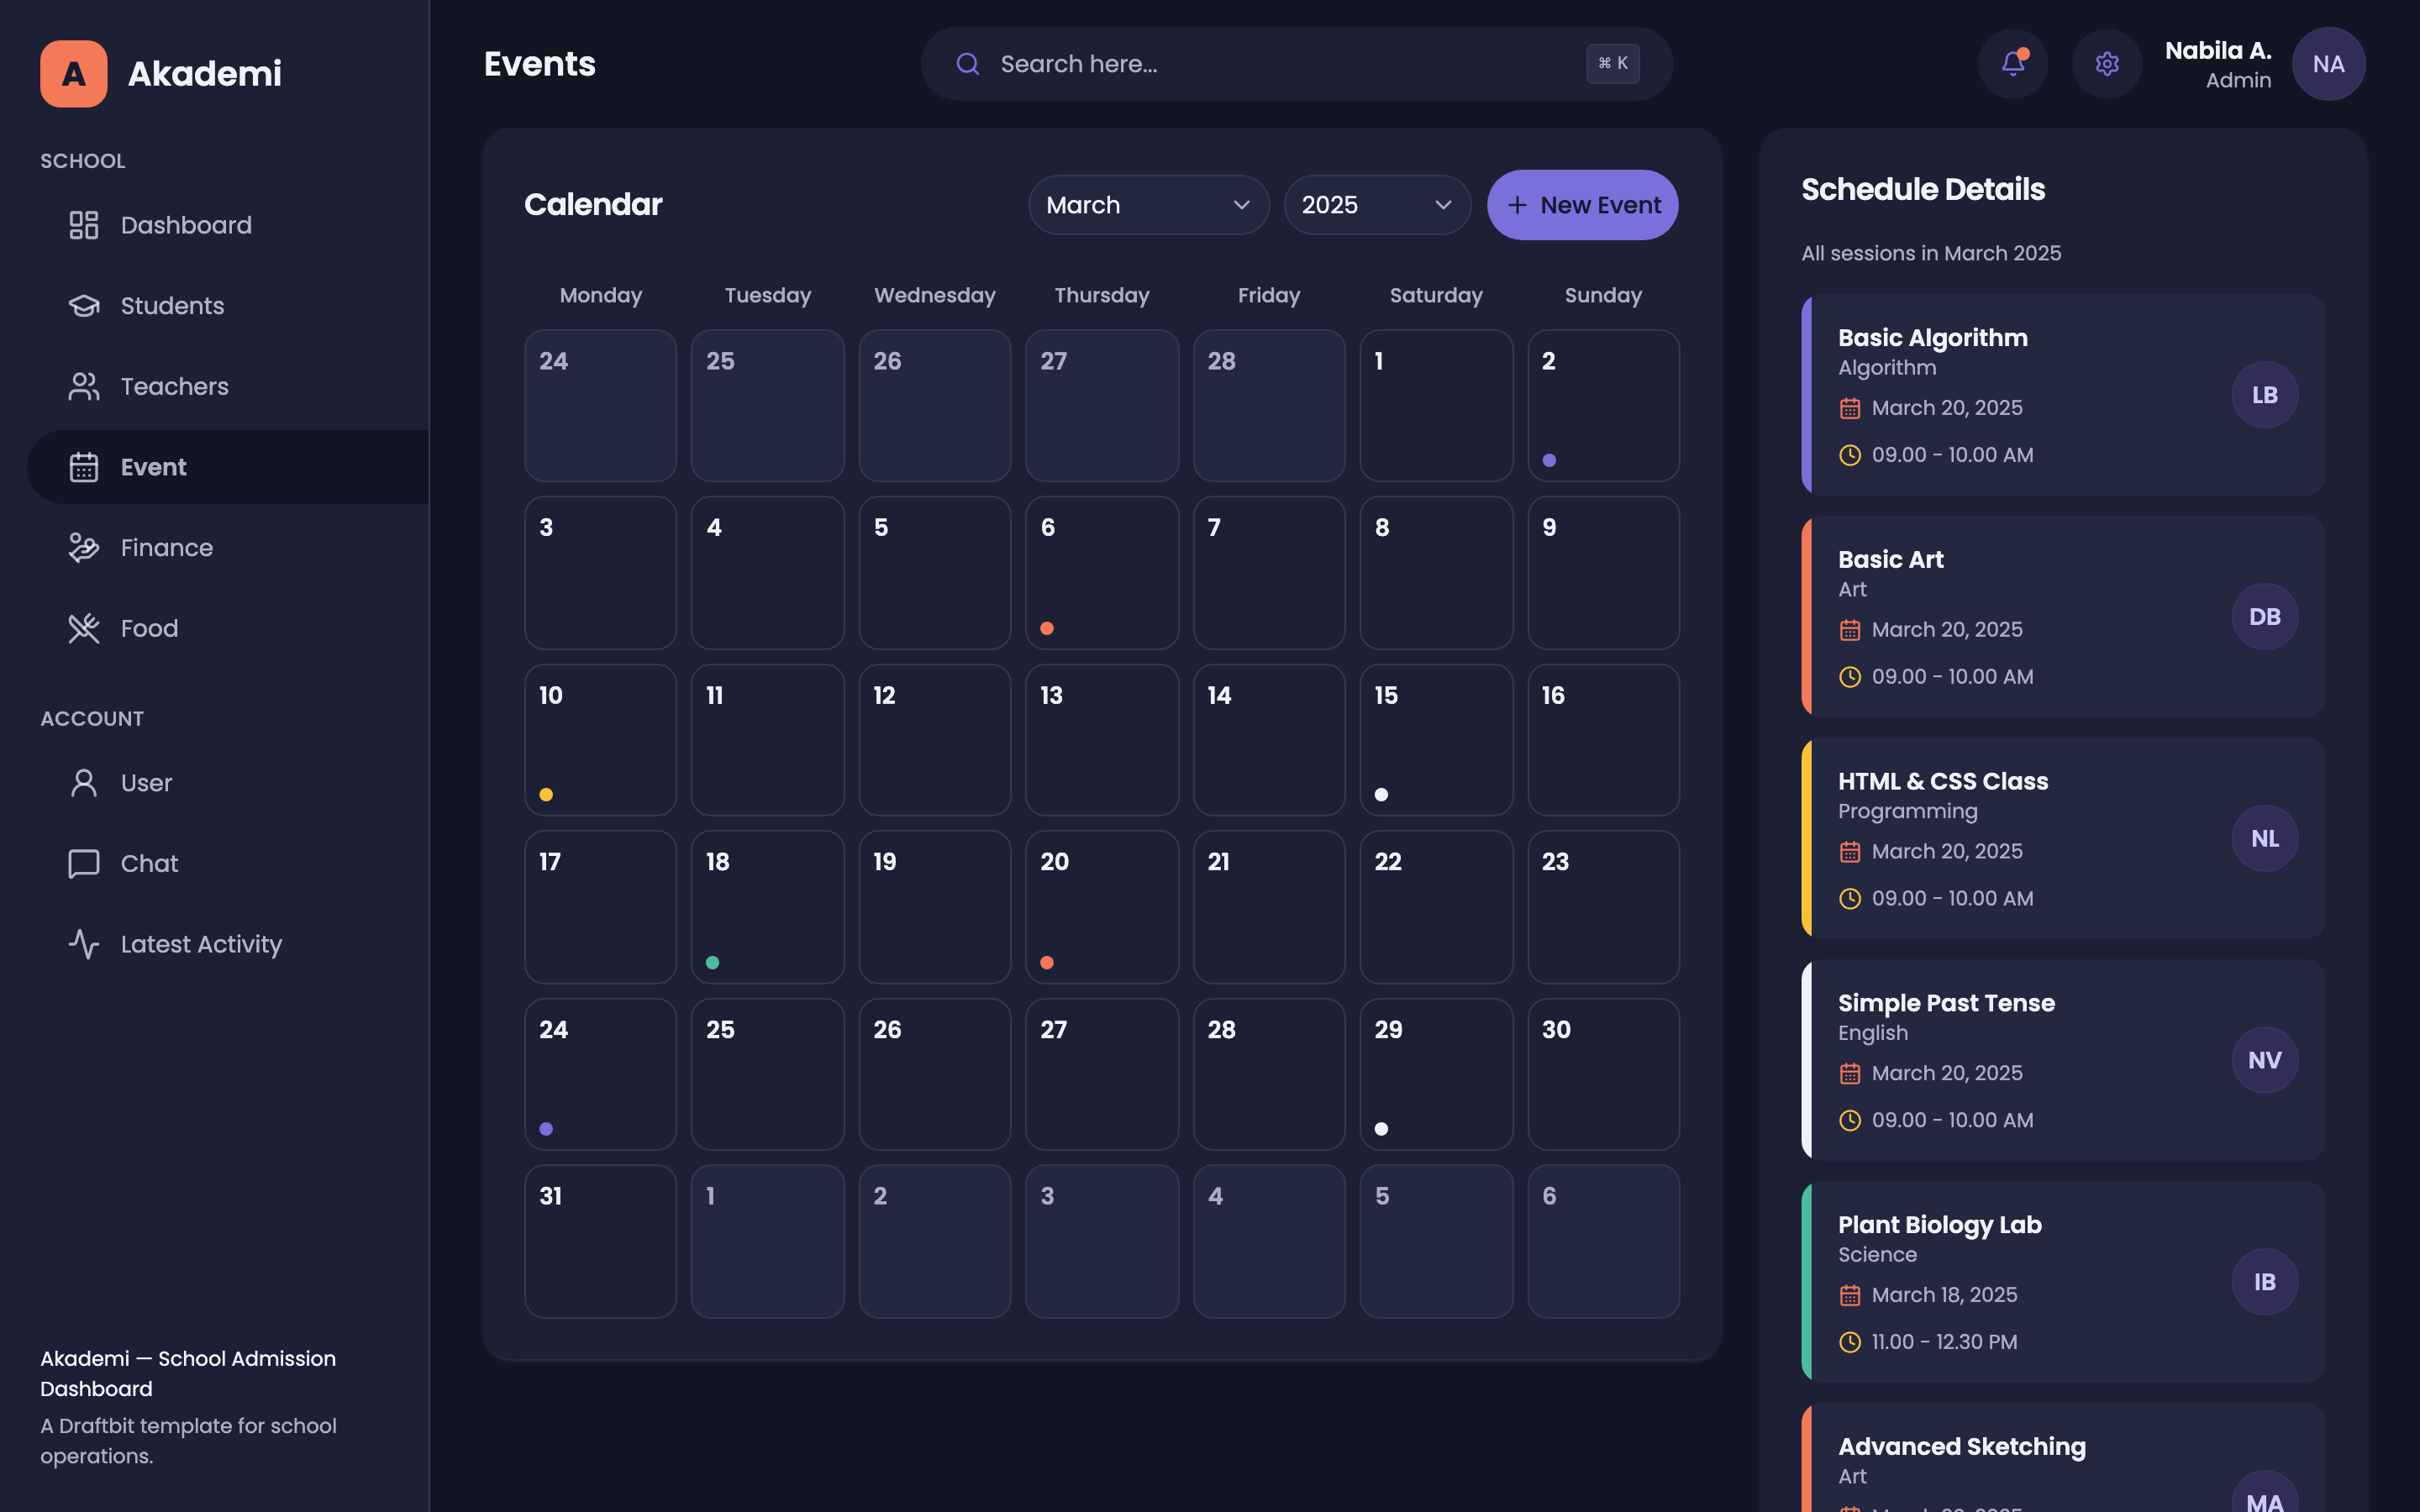Click the Latest Activity pulse icon
Screen dimensions: 2420x1512
click(x=84, y=944)
